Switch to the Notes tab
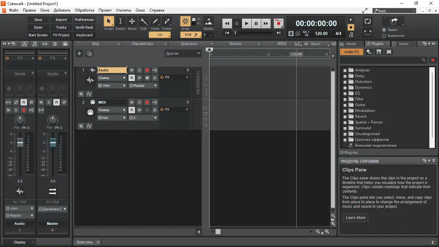The image size is (439, 247). point(404,44)
